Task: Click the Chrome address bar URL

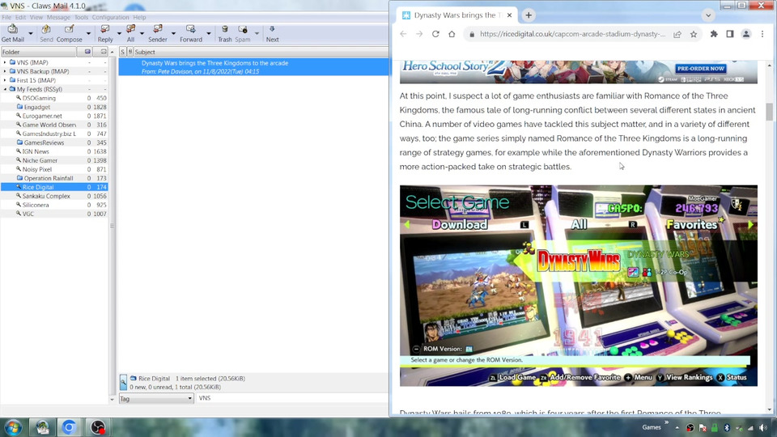Action: pos(571,34)
